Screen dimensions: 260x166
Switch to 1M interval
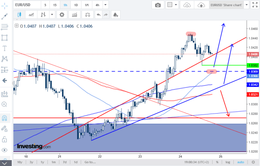coord(87,5)
